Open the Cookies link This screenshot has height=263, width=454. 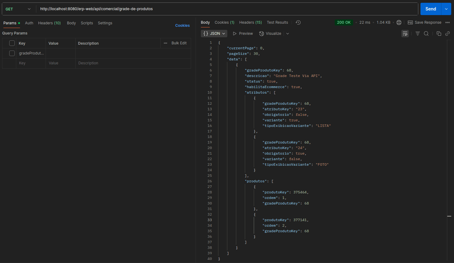point(182,26)
